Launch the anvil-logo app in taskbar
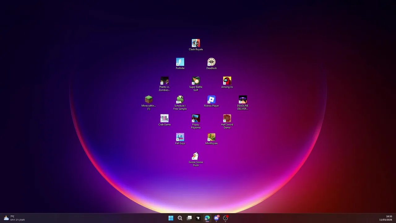 coord(198,218)
